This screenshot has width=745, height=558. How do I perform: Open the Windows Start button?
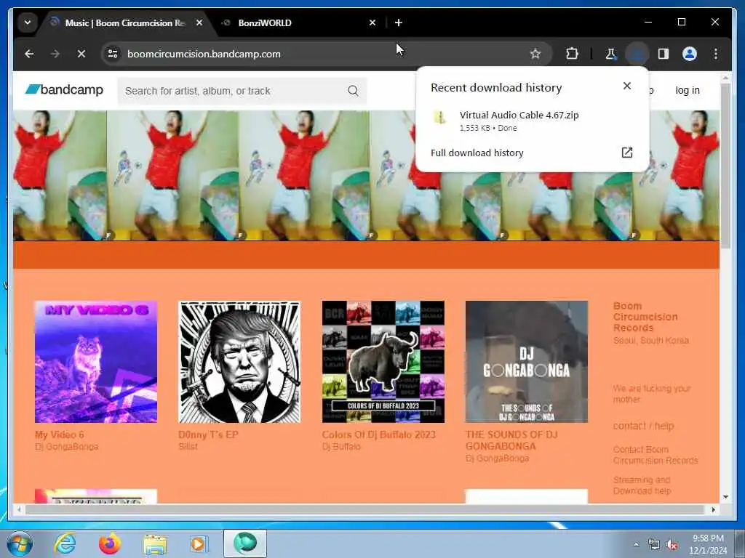(20, 543)
